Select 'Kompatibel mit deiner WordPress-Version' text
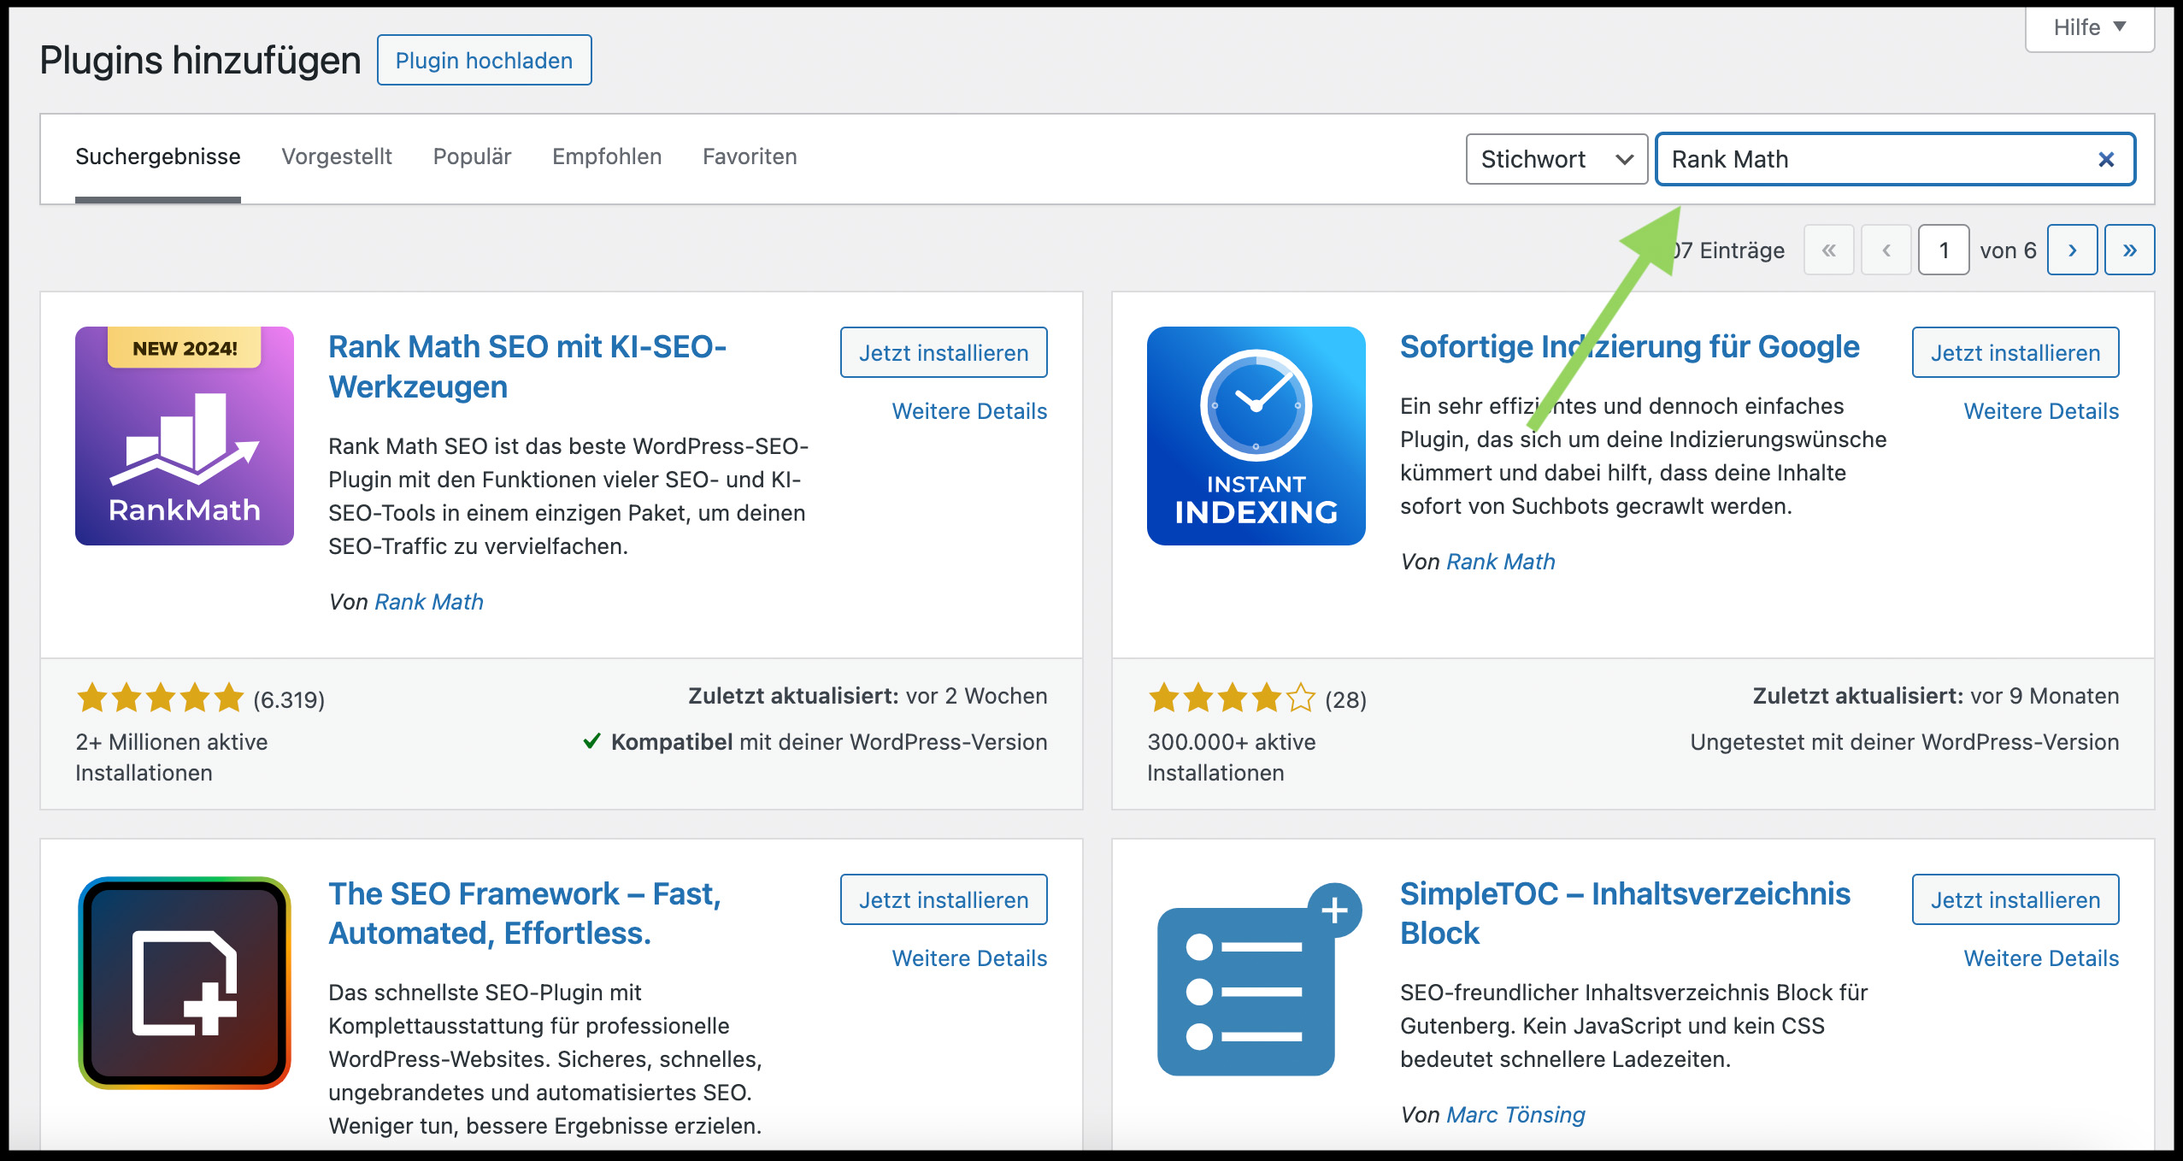The height and width of the screenshot is (1161, 2183). click(x=829, y=742)
